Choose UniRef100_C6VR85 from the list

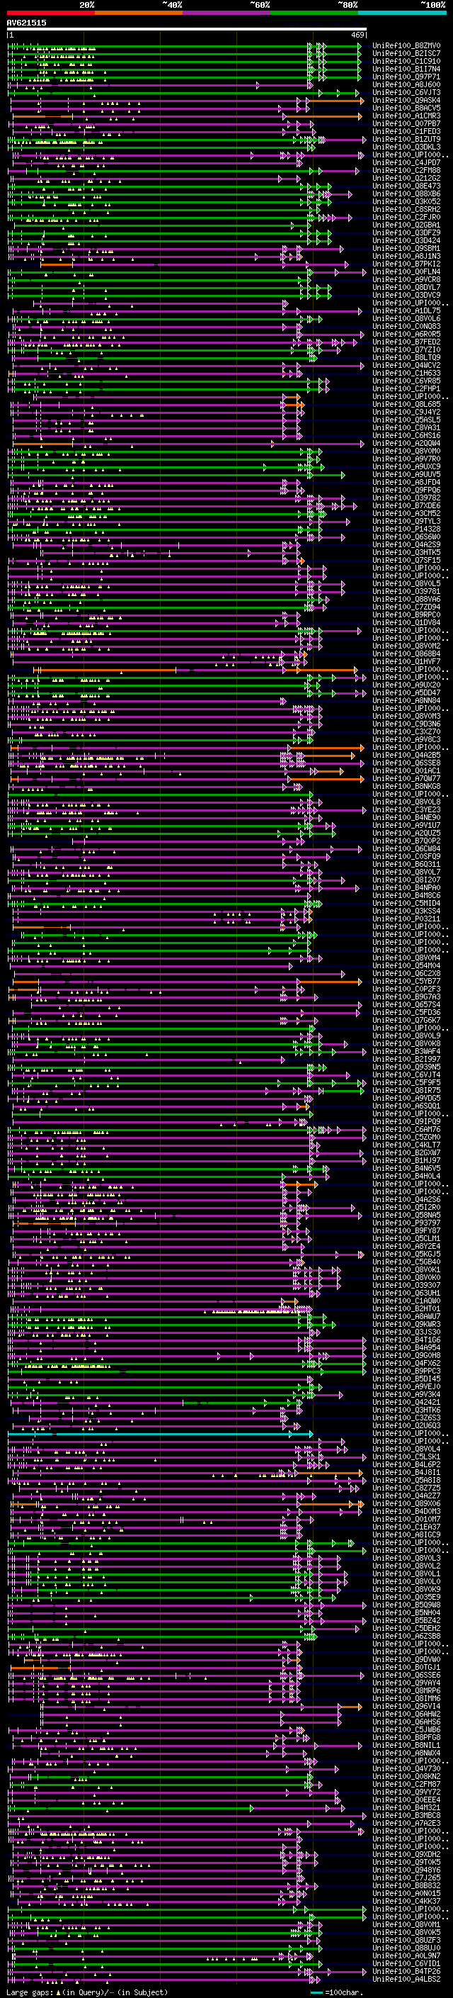[x=406, y=381]
